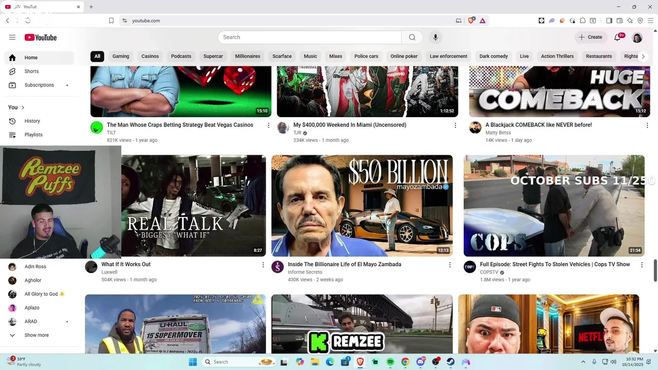The width and height of the screenshot is (658, 370).
Task: Select the Dark comedy category chip
Action: click(x=493, y=57)
